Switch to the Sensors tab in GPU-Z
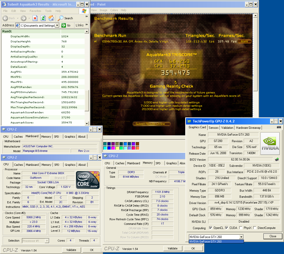 pyautogui.click(x=214, y=128)
